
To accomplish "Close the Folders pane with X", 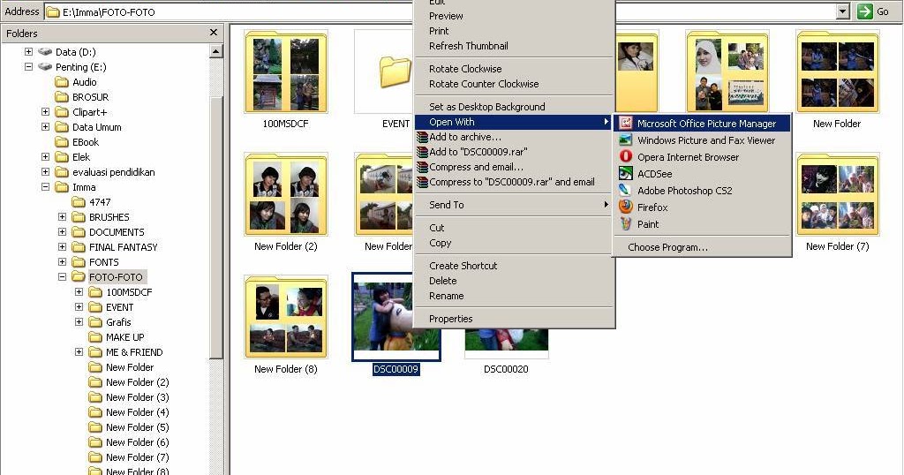I will point(214,33).
